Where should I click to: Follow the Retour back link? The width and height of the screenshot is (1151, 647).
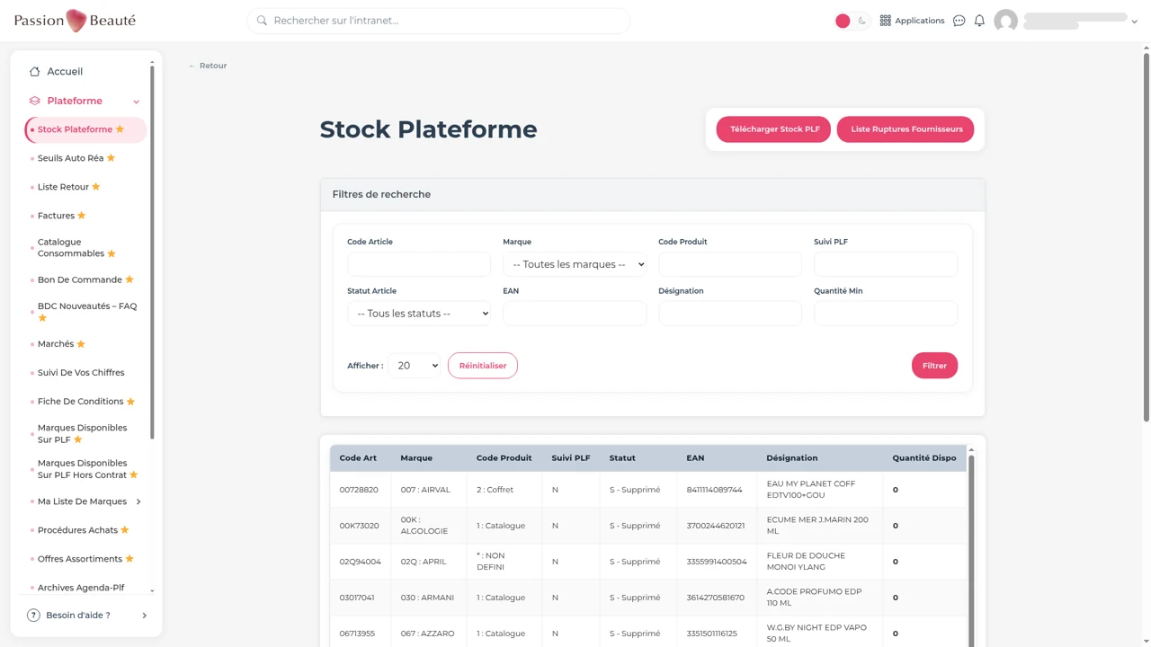tap(208, 66)
